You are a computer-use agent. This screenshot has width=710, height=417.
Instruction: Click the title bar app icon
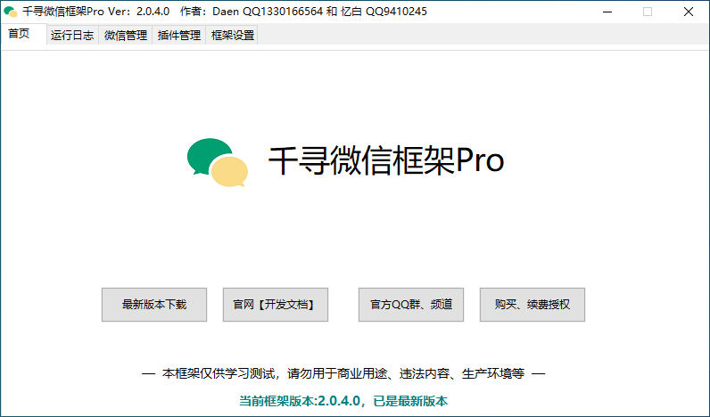pos(11,12)
